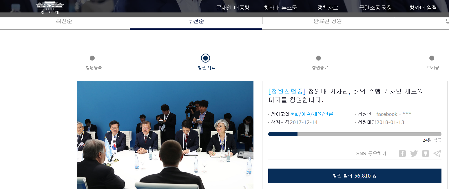Open the 청와대 뉴스룸 menu
This screenshot has height=190, width=449.
(x=280, y=8)
